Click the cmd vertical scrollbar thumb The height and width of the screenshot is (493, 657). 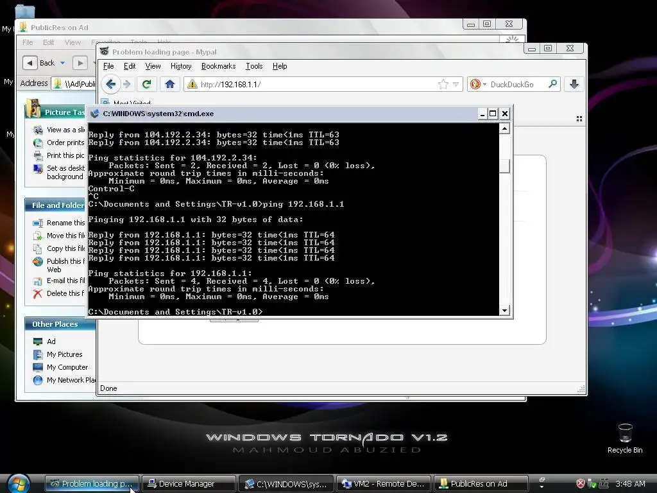pyautogui.click(x=504, y=166)
